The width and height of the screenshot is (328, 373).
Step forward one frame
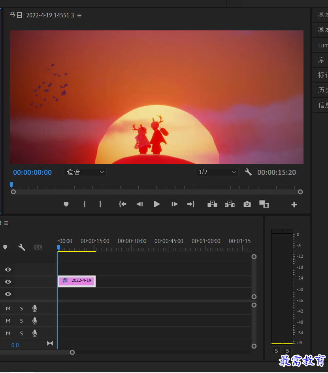(174, 204)
